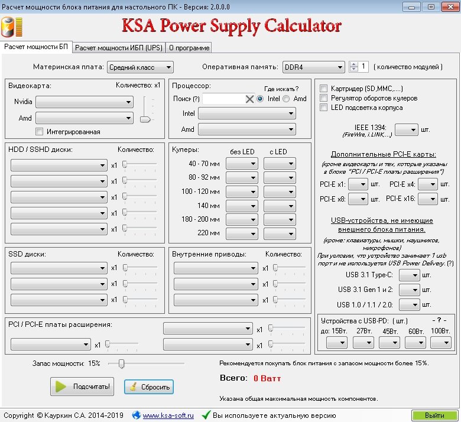
Task: Clear the processor search with X icon
Action: coord(249,99)
